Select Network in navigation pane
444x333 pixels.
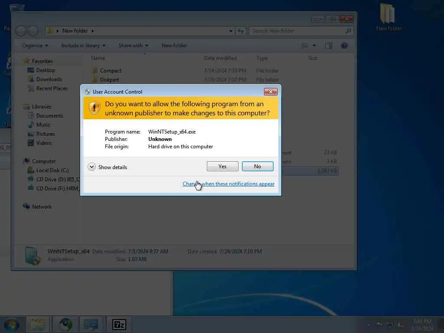pos(42,207)
